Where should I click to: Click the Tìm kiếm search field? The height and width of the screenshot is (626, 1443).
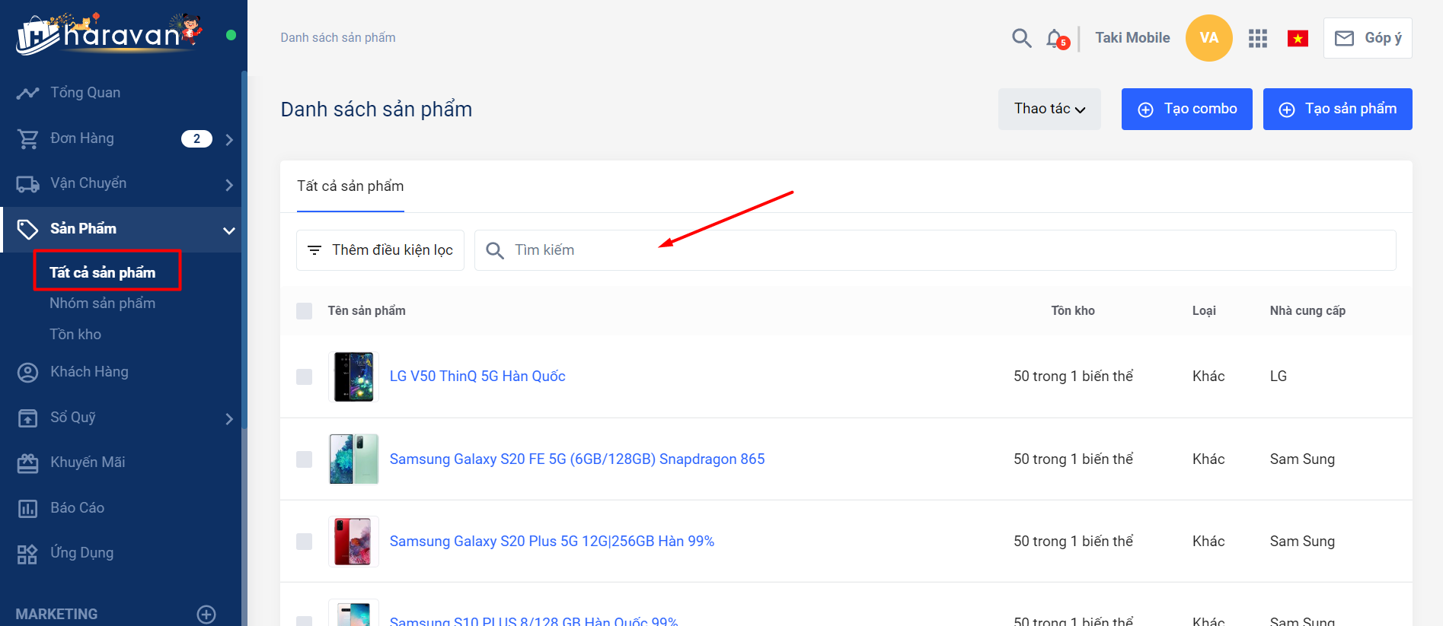[935, 250]
